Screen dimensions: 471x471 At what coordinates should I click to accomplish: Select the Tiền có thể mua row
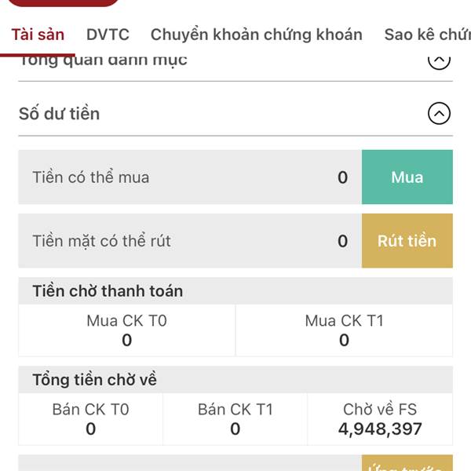coord(190,177)
